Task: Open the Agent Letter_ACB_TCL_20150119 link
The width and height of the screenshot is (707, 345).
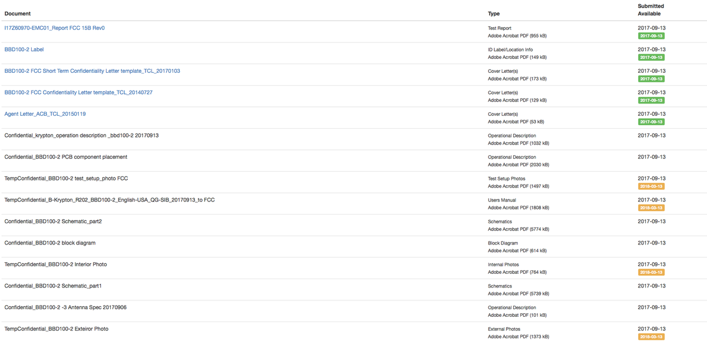Action: (x=45, y=114)
